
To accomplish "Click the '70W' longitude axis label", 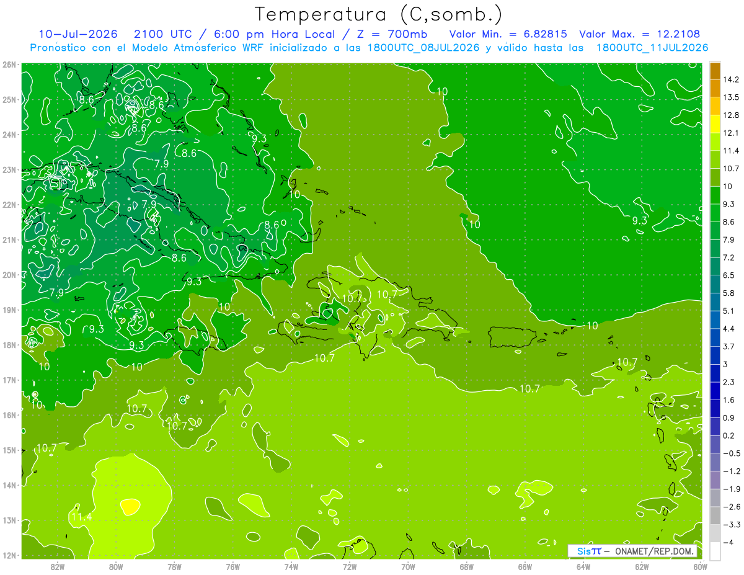I will tap(408, 567).
